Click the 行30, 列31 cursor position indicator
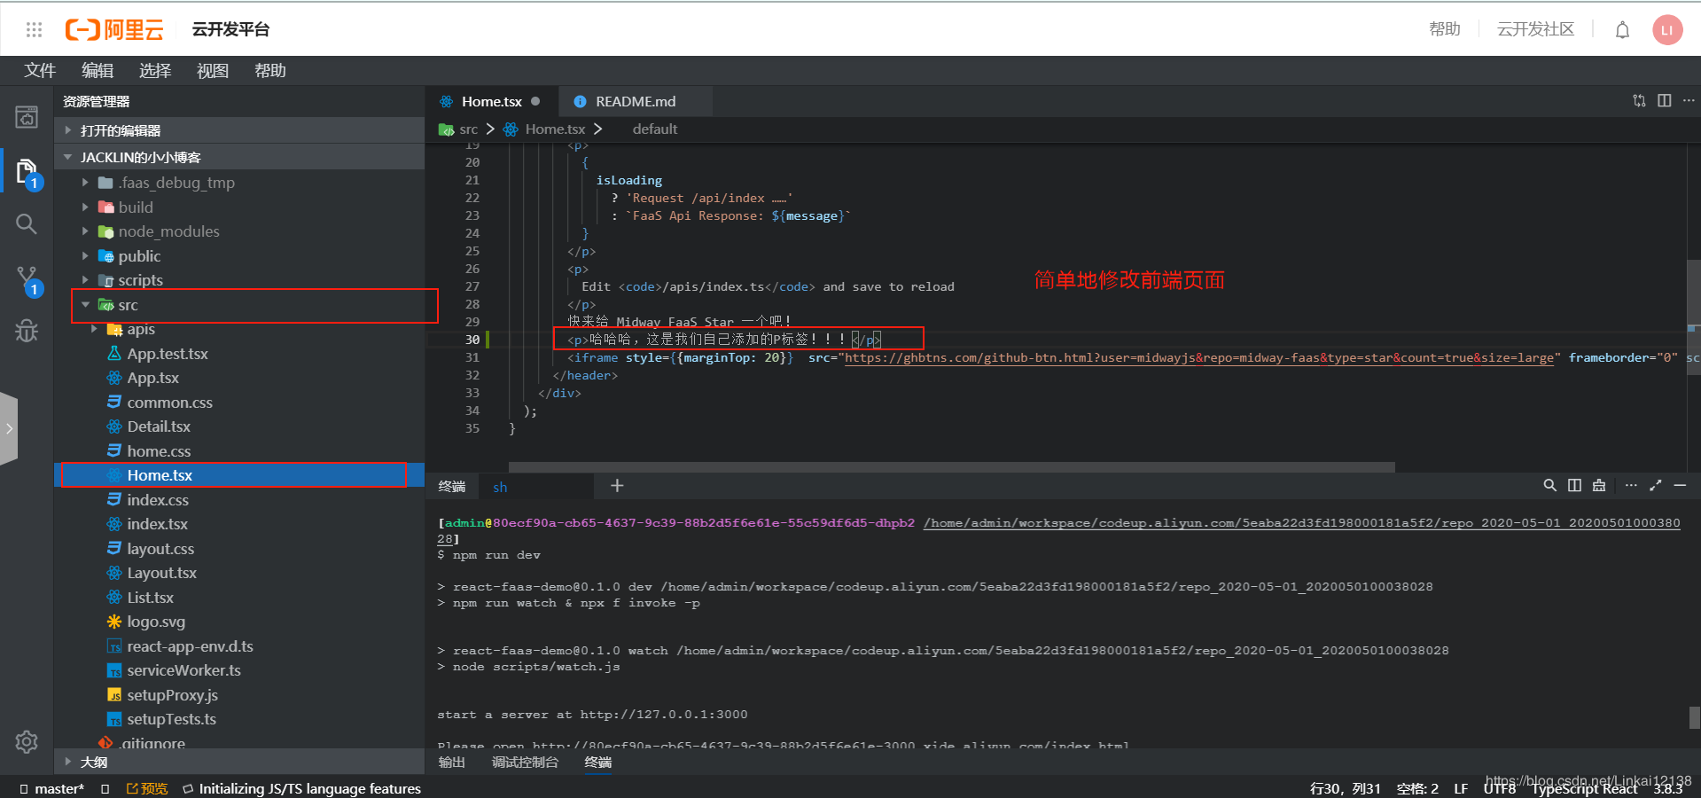The width and height of the screenshot is (1701, 798). click(x=1346, y=788)
